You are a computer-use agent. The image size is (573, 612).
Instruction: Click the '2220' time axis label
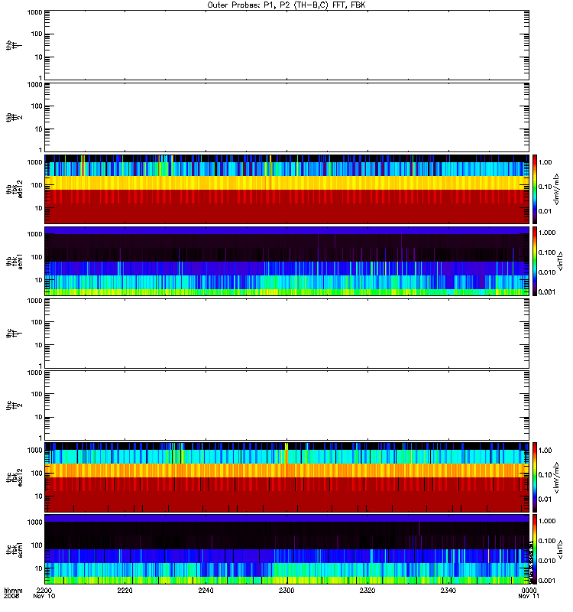(125, 590)
